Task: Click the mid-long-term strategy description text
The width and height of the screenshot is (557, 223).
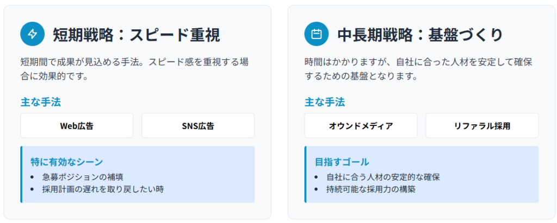Action: click(418, 69)
